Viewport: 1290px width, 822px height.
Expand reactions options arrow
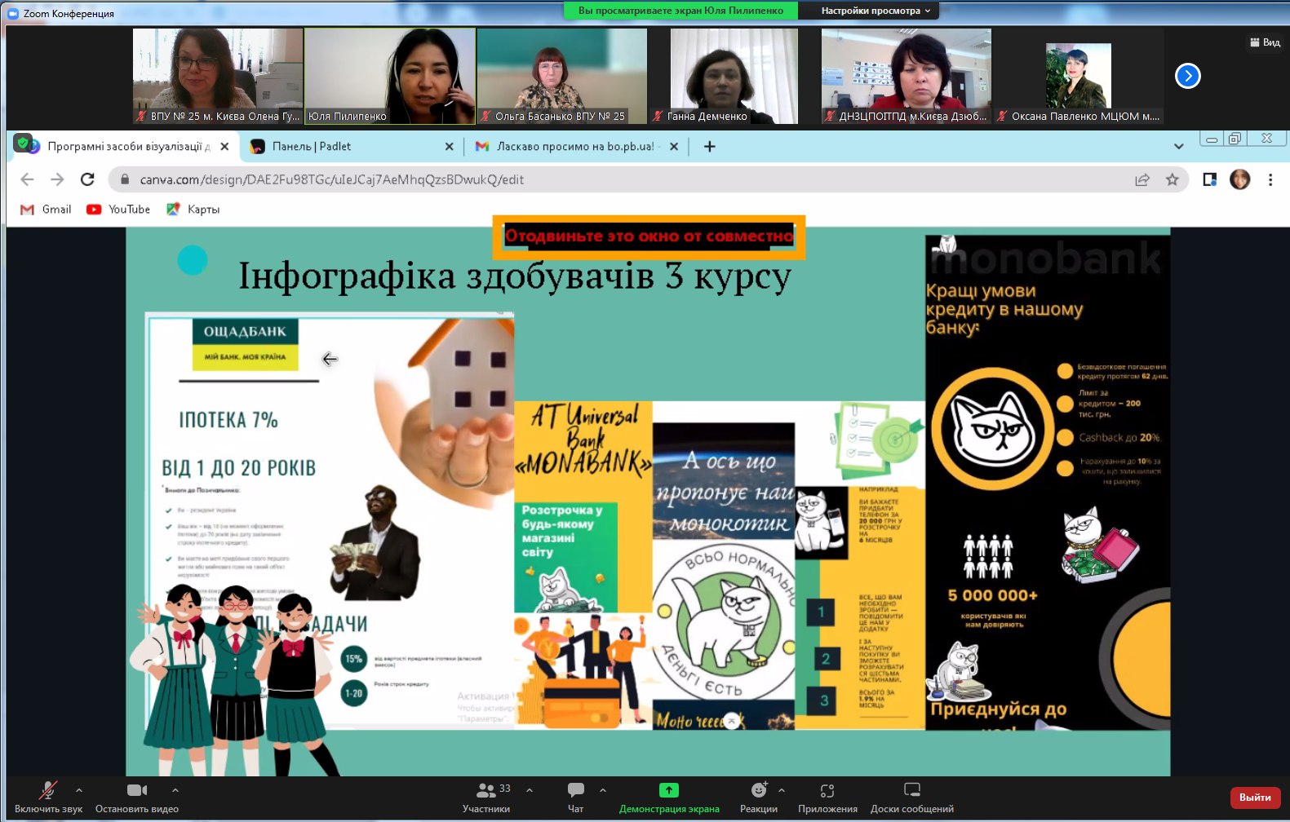(x=782, y=790)
